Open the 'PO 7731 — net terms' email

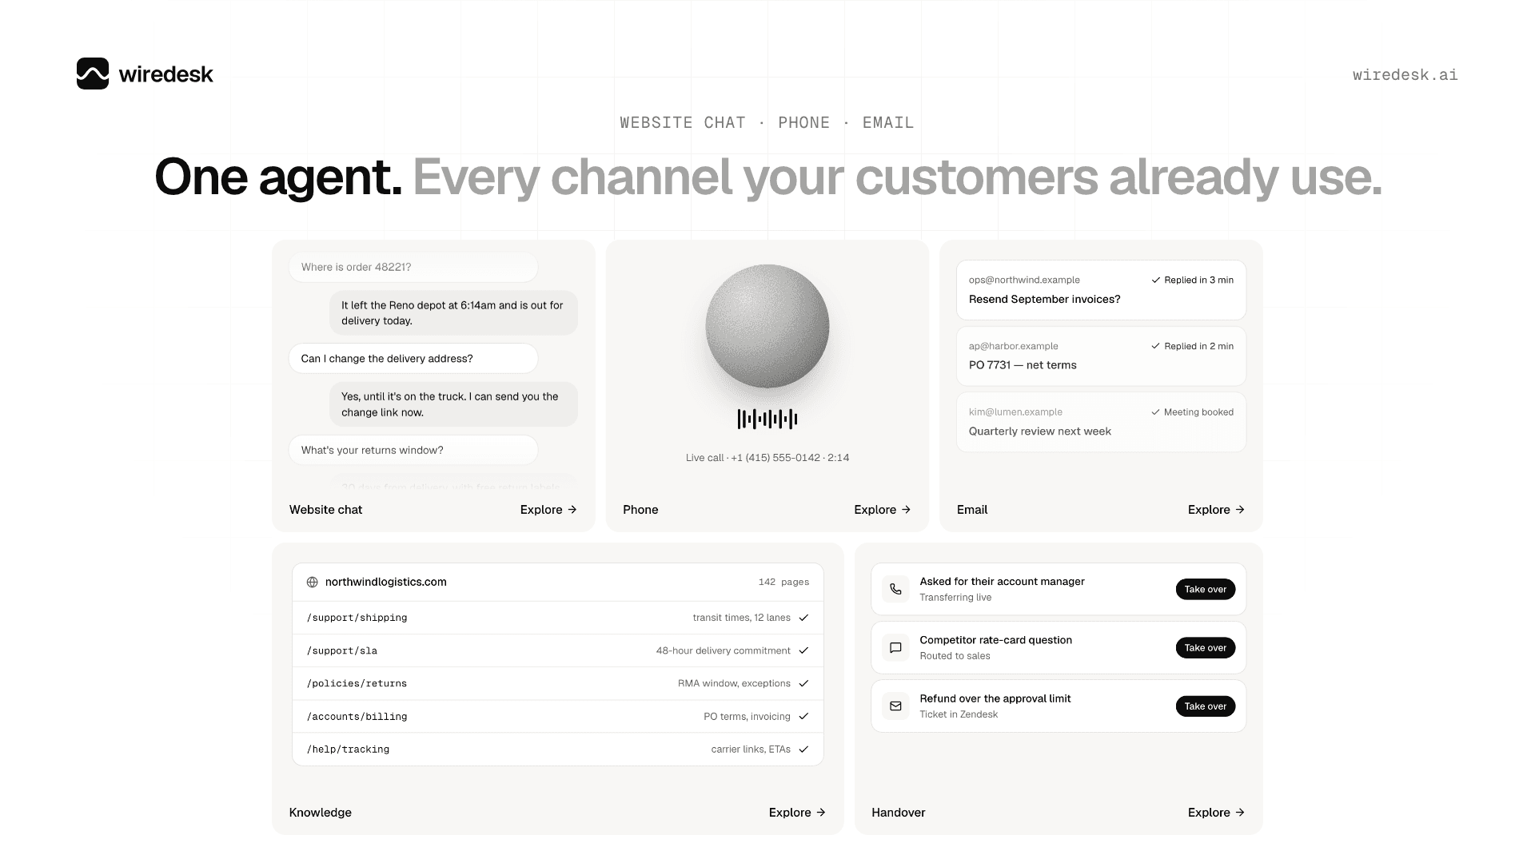pos(1101,356)
